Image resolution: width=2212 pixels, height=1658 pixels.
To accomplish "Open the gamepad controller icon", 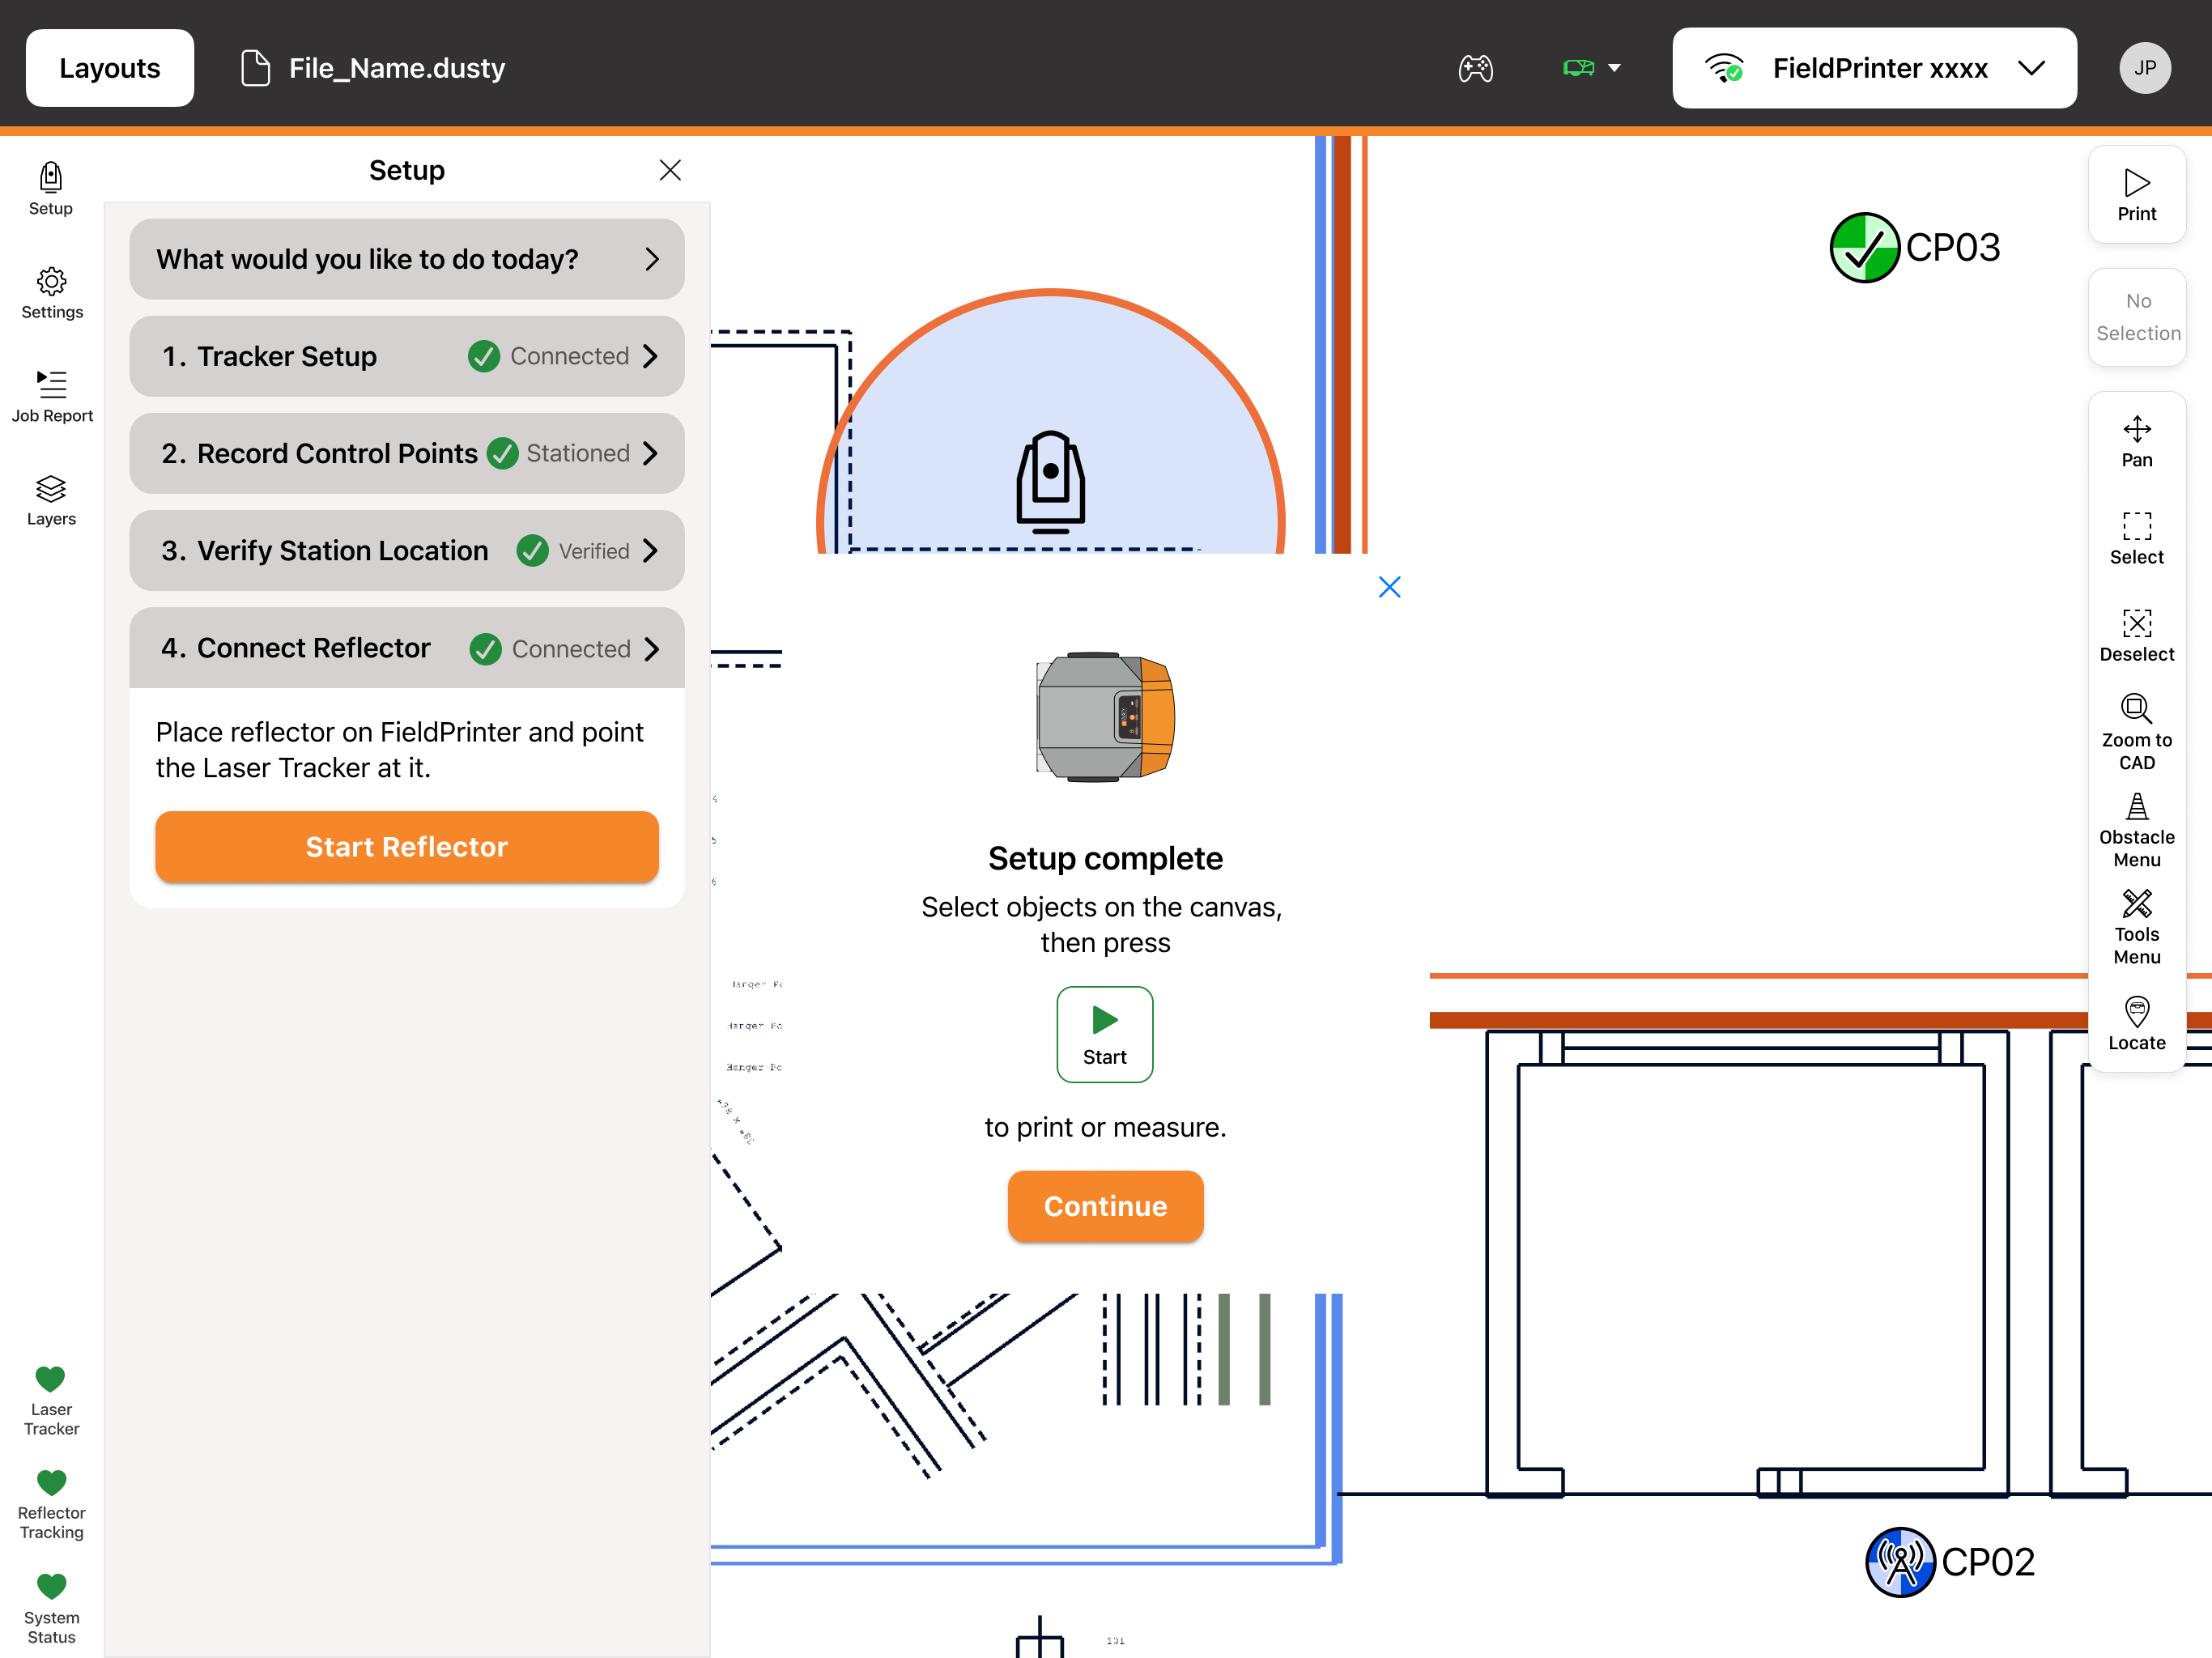I will click(1475, 68).
